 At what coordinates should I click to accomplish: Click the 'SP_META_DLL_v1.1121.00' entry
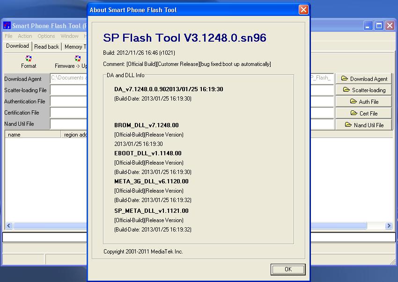pyautogui.click(x=151, y=211)
